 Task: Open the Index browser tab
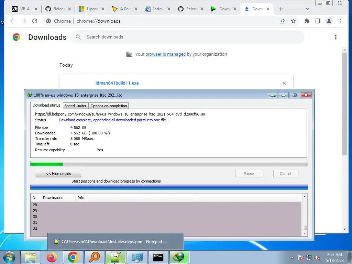click(157, 9)
